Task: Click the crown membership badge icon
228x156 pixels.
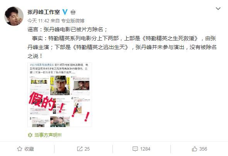Action: (x=73, y=12)
